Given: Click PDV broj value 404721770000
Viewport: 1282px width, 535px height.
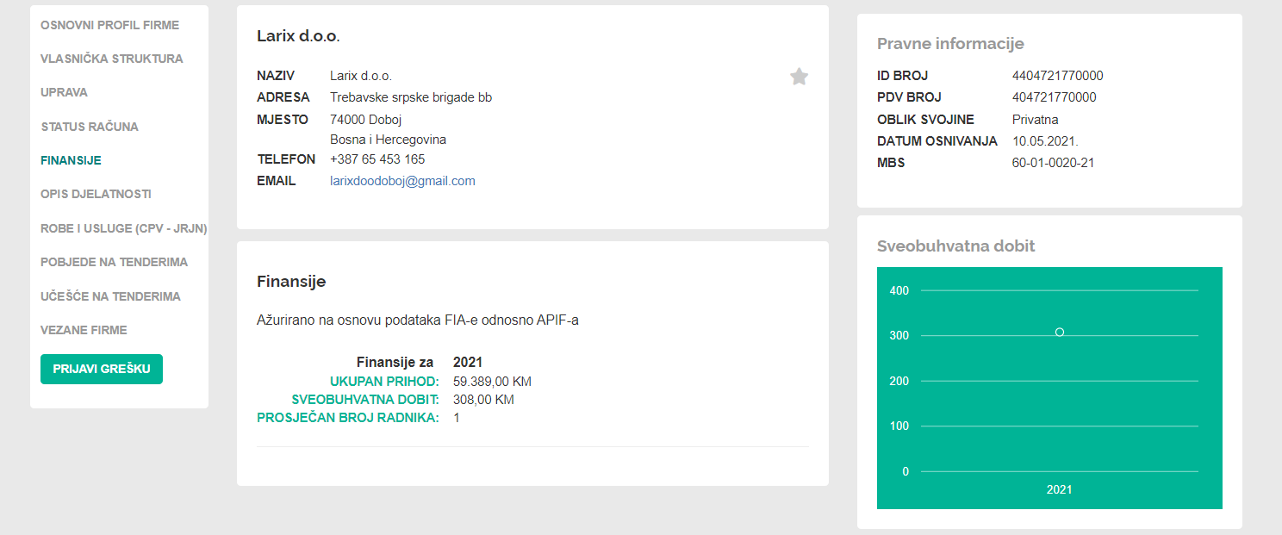Looking at the screenshot, I should pyautogui.click(x=1055, y=97).
